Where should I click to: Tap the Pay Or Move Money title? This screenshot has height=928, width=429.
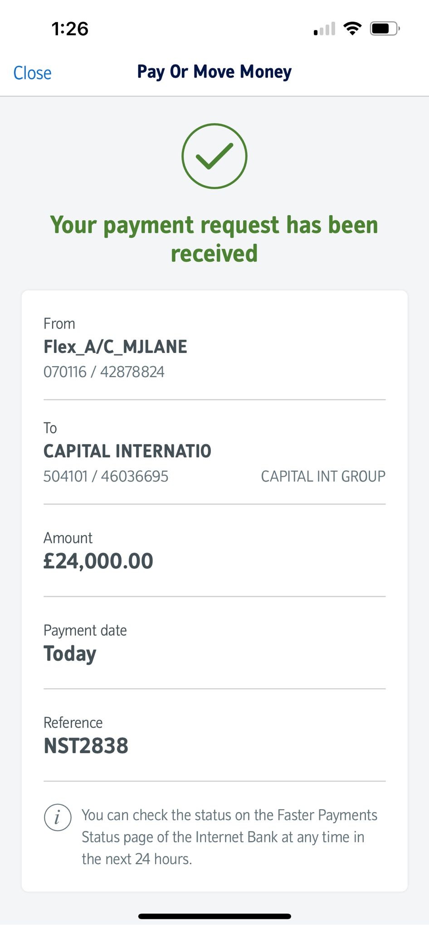214,72
